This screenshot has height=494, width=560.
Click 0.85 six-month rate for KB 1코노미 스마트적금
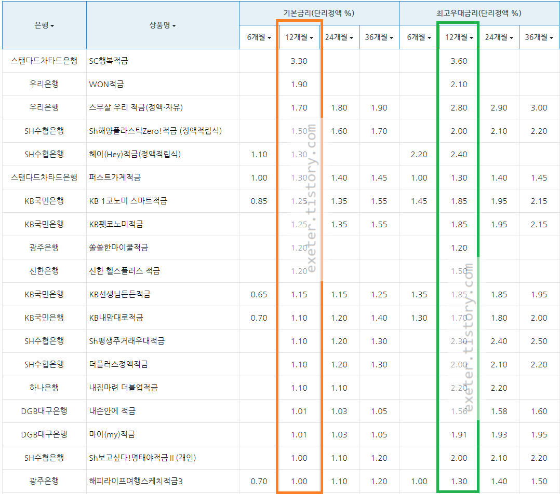point(259,201)
